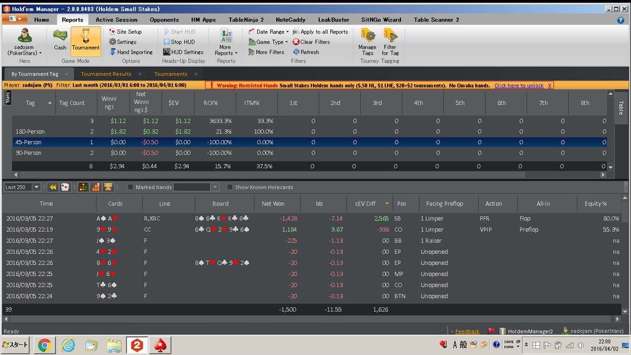Screen dimensions: 631x355
Task: Click the tag report horizontal scrollbar
Action: 272,174
